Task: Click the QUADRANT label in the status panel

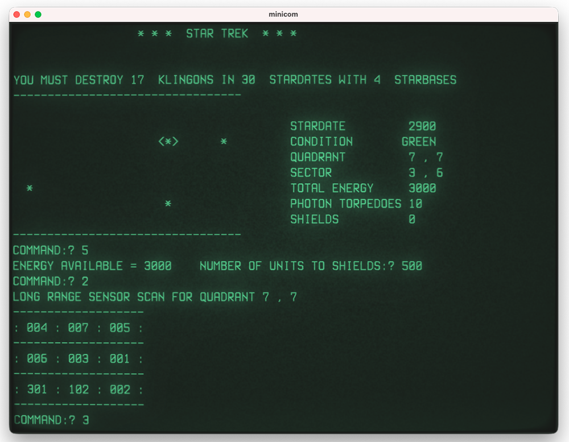Action: click(318, 157)
